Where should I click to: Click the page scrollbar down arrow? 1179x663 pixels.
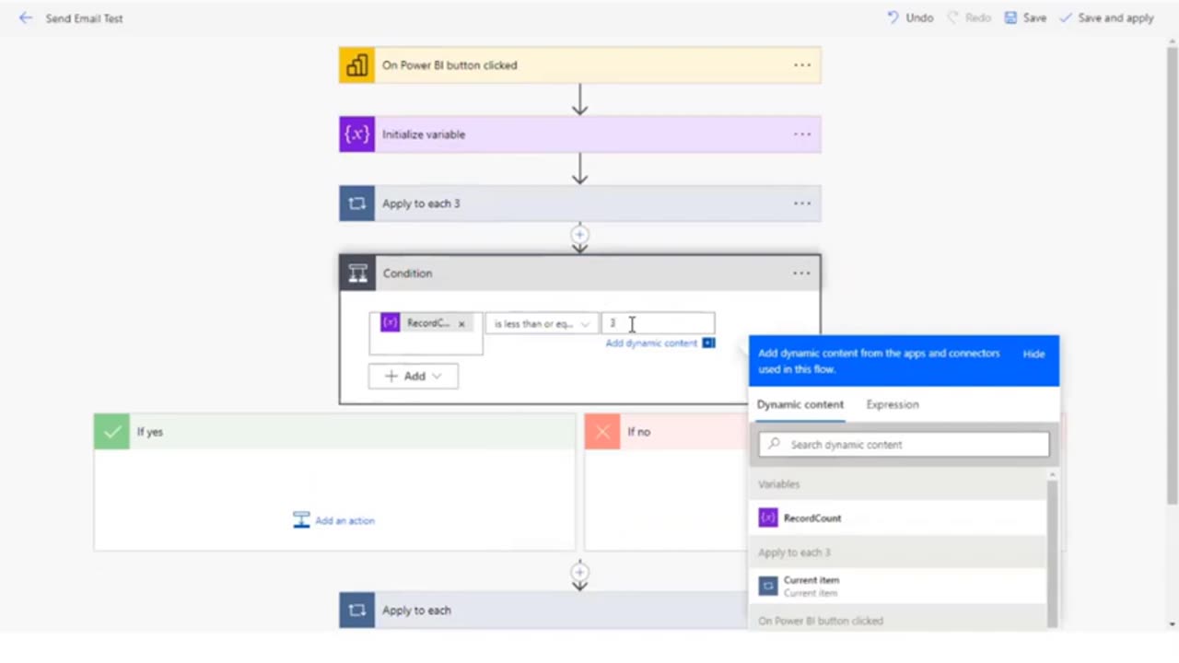pyautogui.click(x=1172, y=624)
